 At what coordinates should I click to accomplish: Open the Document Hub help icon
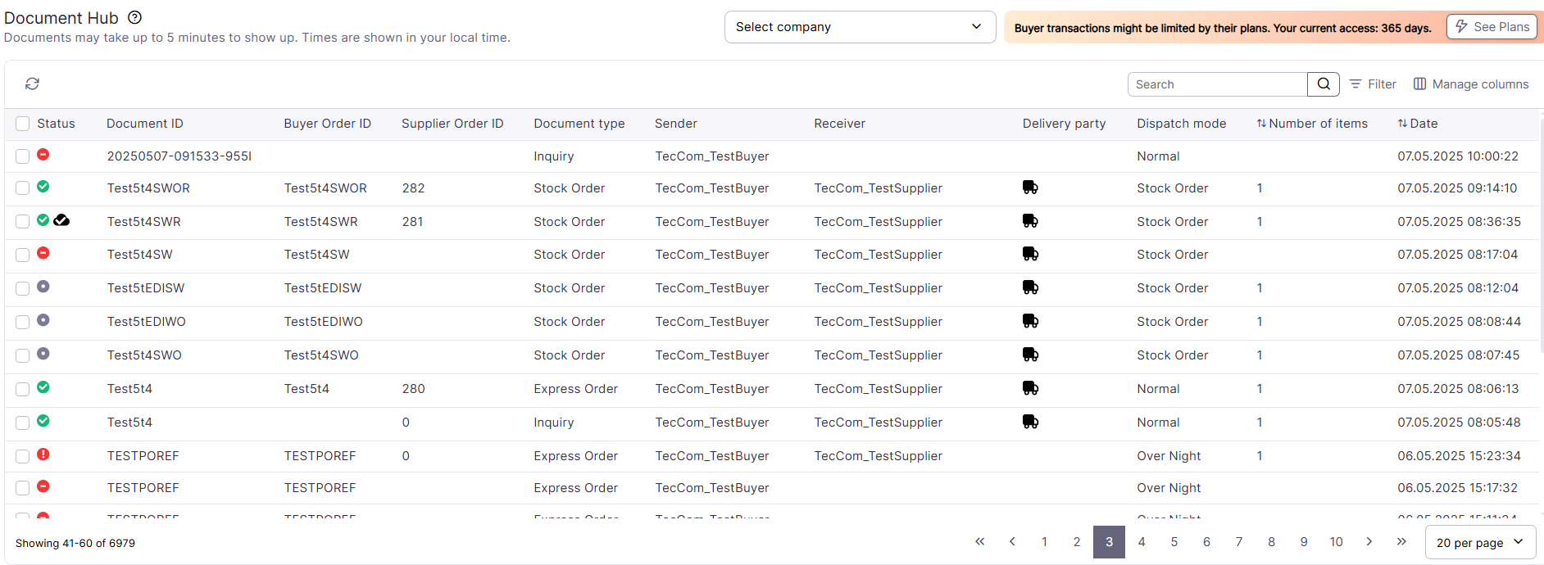coord(135,17)
